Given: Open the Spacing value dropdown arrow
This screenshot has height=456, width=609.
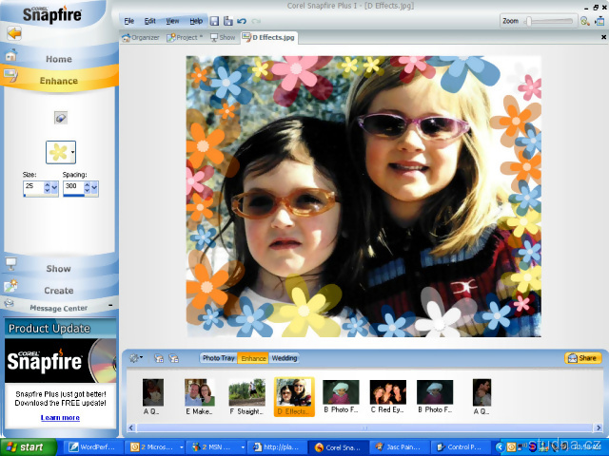Looking at the screenshot, I should pyautogui.click(x=93, y=189).
